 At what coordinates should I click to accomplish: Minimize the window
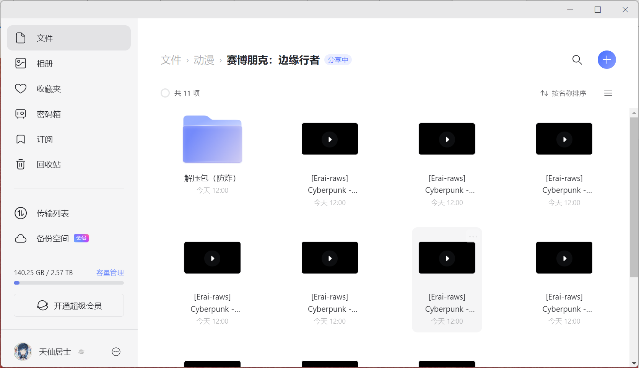tap(570, 10)
